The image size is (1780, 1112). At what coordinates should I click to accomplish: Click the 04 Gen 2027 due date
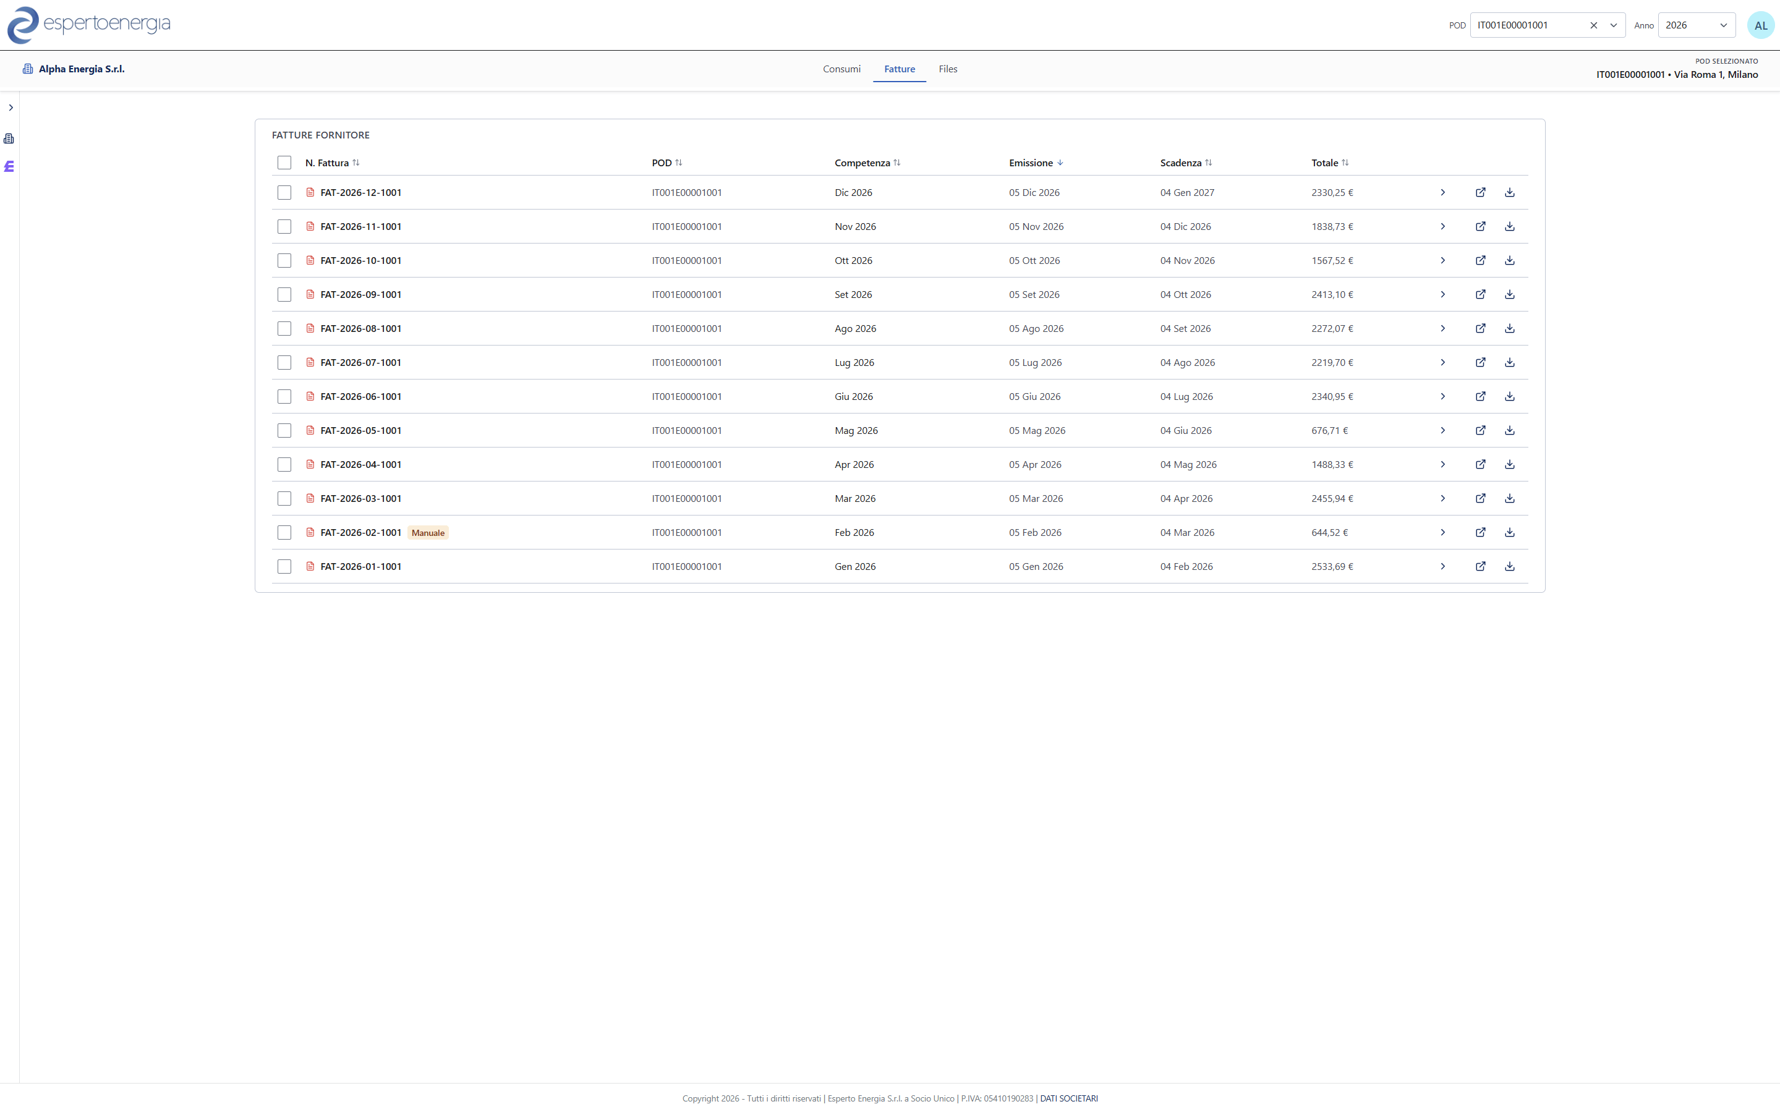[1187, 193]
